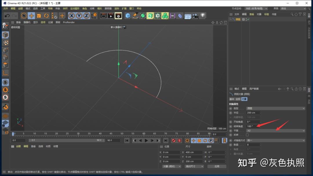Select the Rotate tool in toolbar
The image size is (313, 176).
[46, 16]
